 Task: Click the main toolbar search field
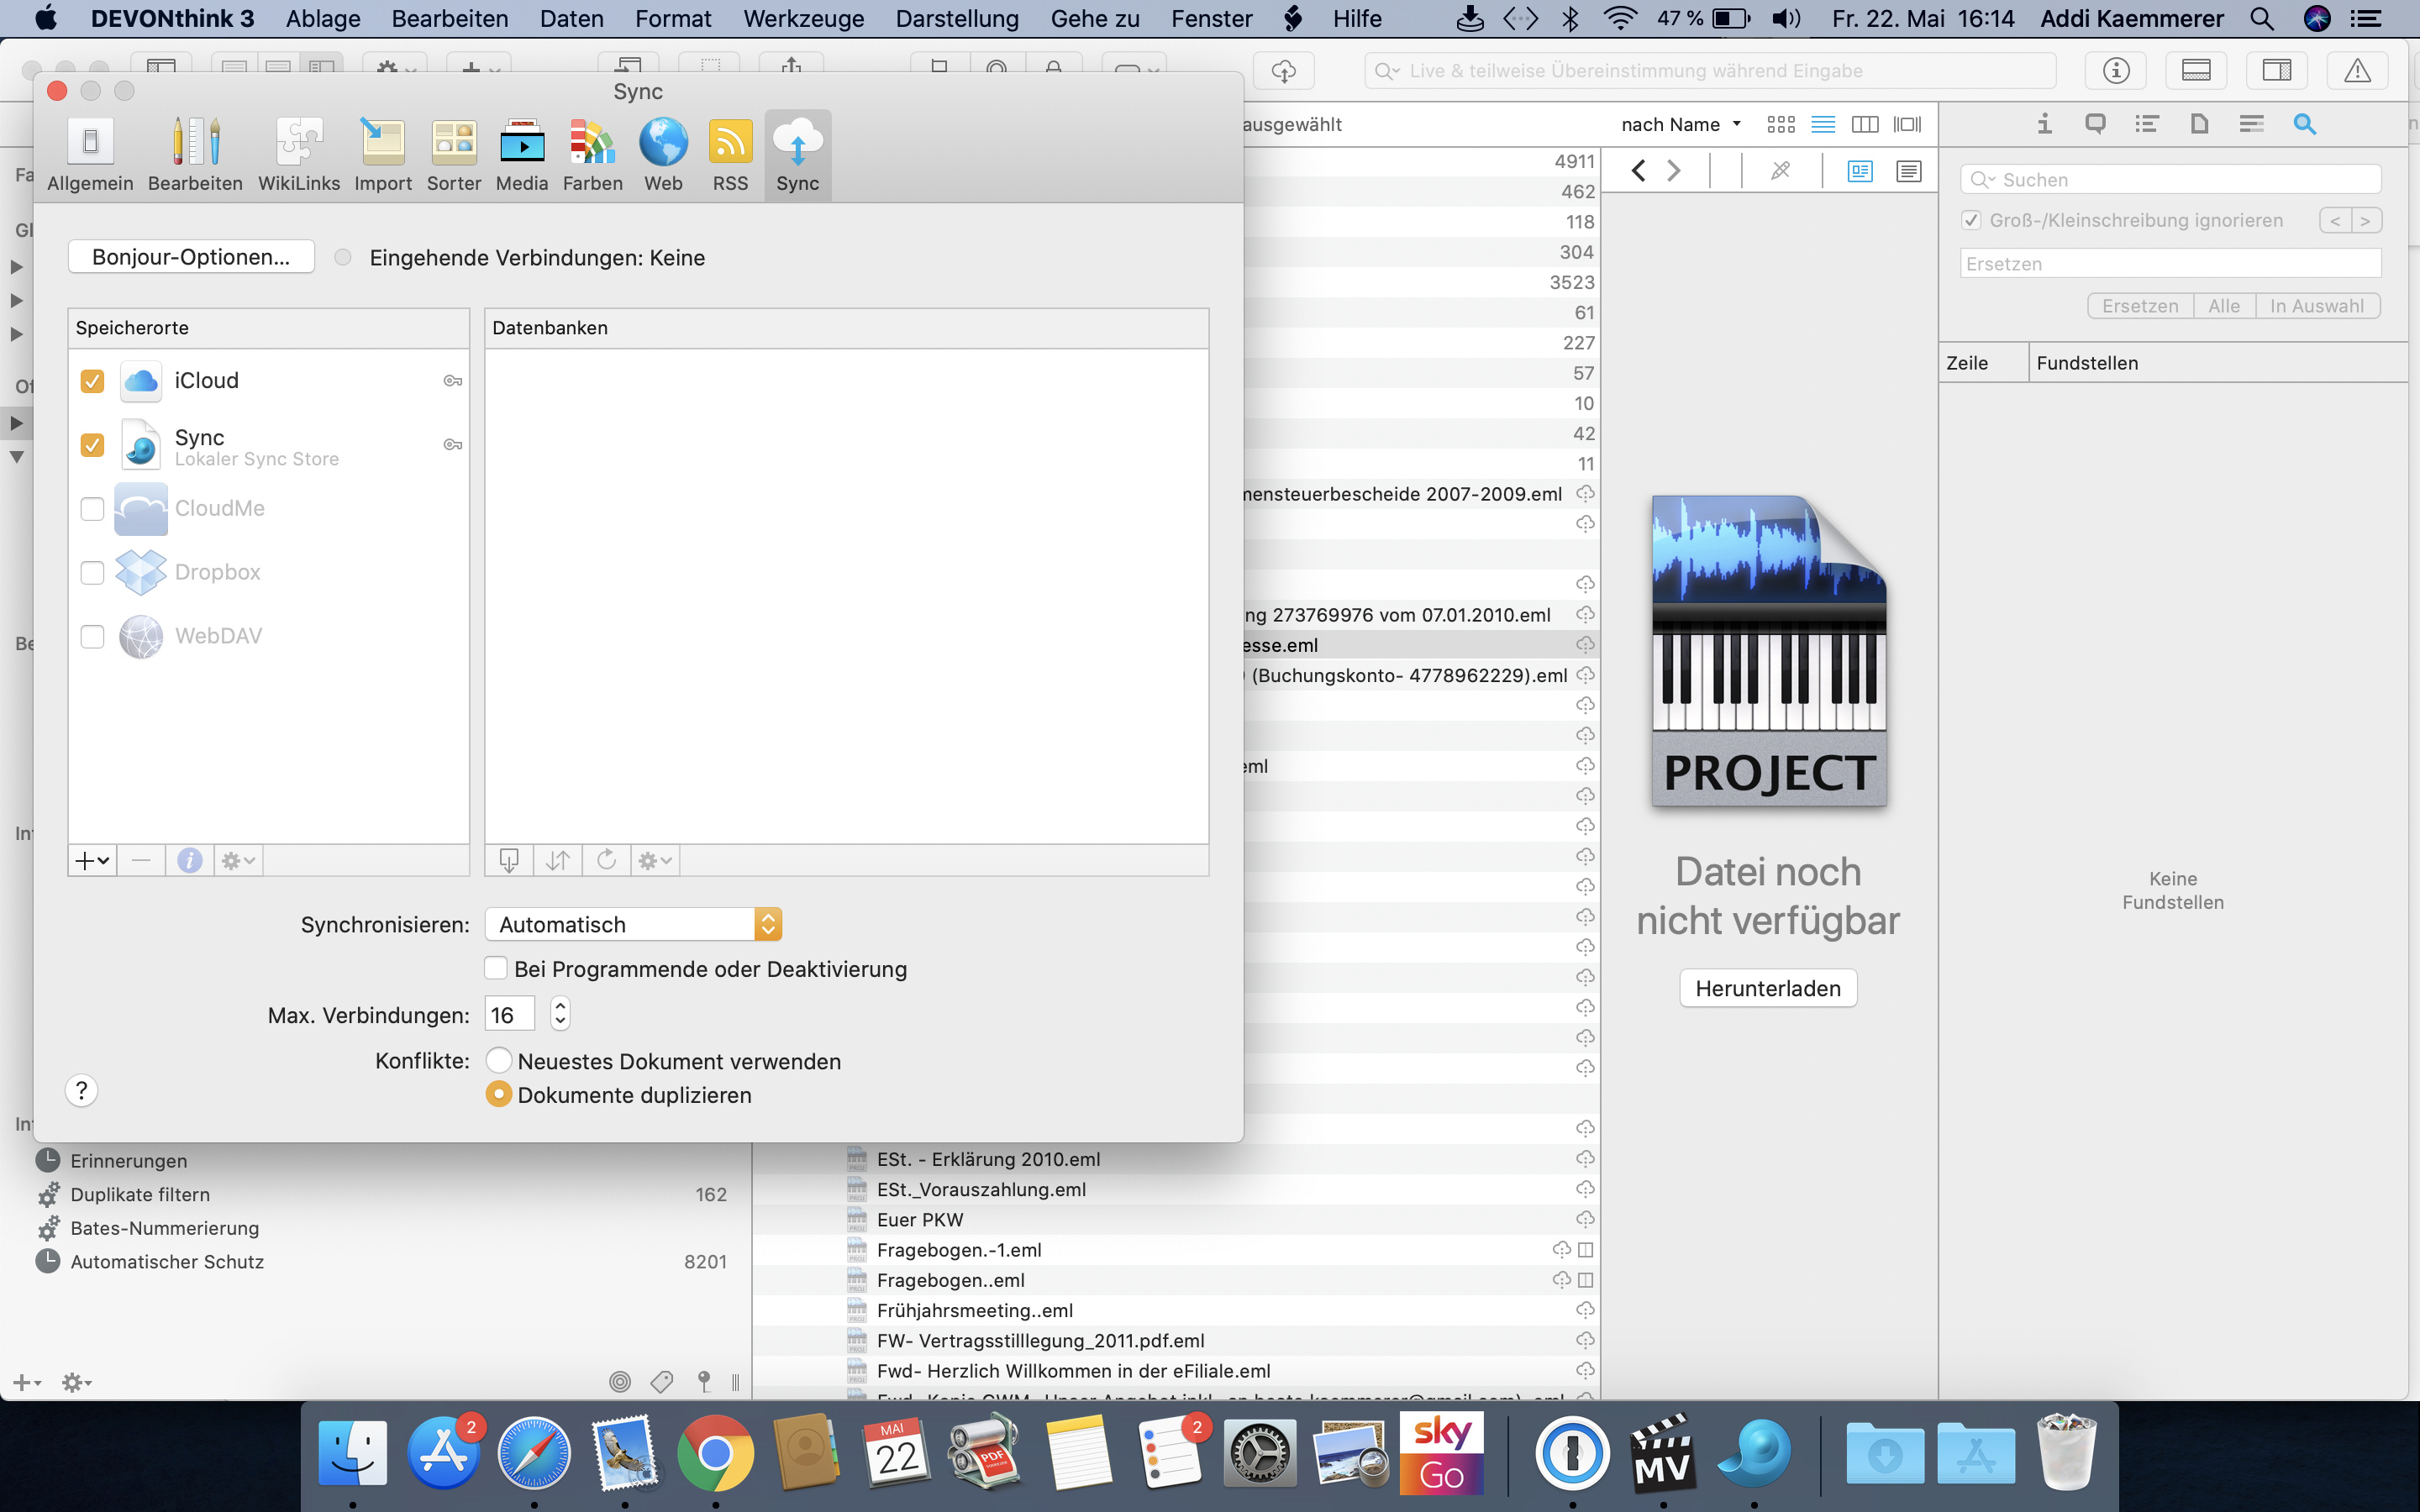(1710, 70)
